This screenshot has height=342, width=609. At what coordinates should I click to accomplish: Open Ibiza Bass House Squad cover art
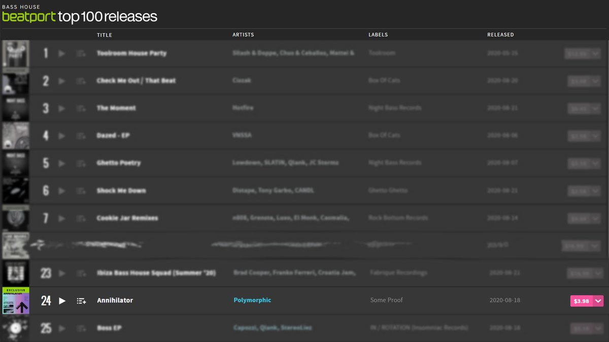pyautogui.click(x=16, y=274)
